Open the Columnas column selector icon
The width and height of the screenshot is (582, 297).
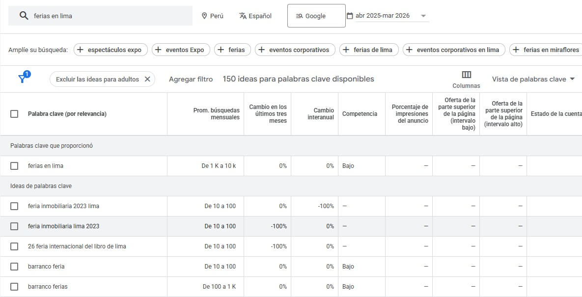click(466, 75)
